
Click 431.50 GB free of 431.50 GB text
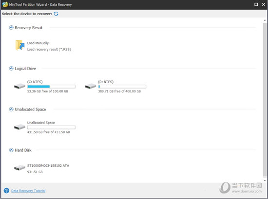48,132
